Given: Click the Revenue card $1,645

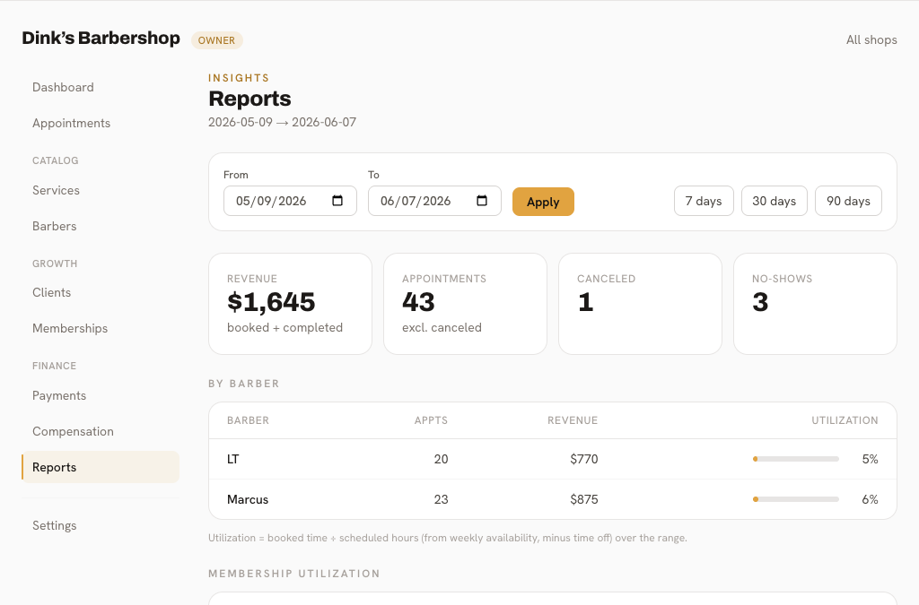Looking at the screenshot, I should coord(290,304).
